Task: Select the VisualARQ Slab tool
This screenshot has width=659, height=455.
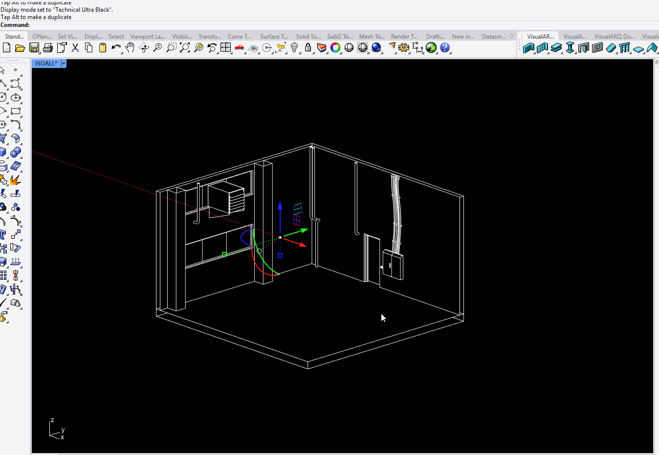Action: (x=556, y=48)
